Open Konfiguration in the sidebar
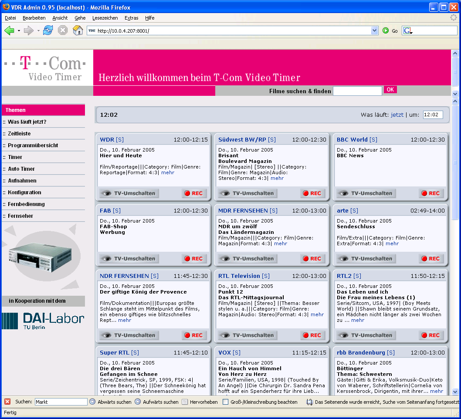Viewport: 461px width, 419px height. 24,192
